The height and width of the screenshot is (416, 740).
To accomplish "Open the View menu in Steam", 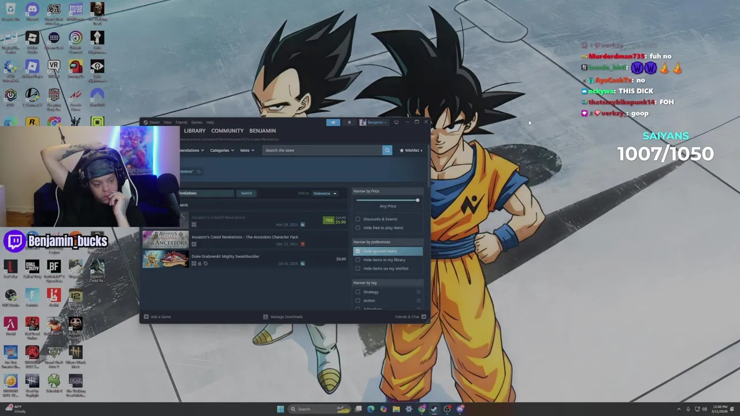I will pyautogui.click(x=167, y=122).
